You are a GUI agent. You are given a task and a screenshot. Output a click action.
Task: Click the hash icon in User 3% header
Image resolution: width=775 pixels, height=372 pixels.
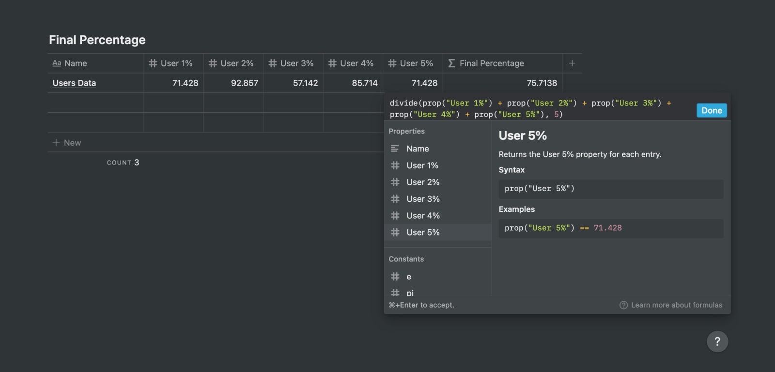(x=273, y=63)
